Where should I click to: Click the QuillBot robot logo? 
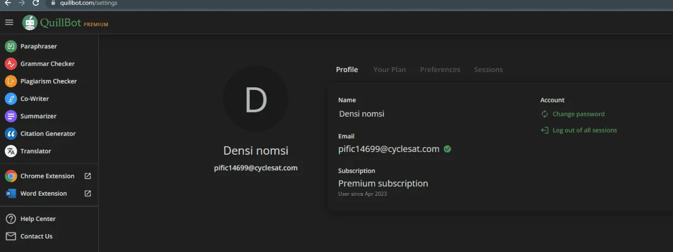pyautogui.click(x=29, y=23)
